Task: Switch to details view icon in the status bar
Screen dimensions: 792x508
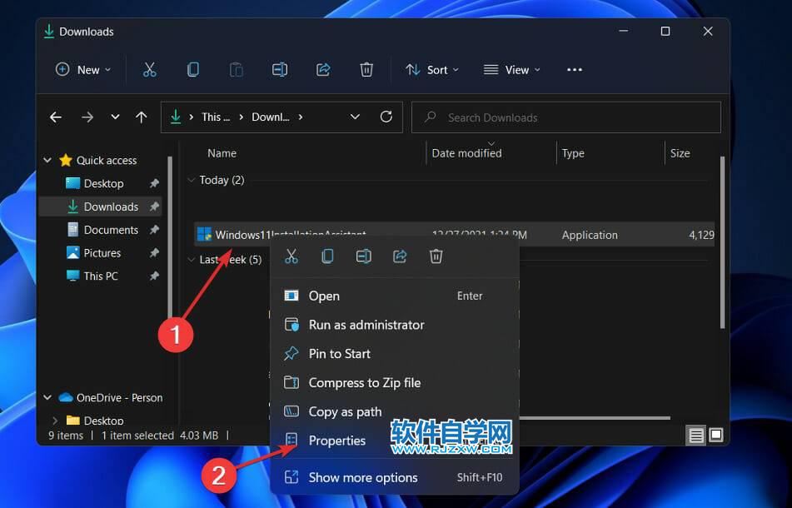Action: (696, 436)
